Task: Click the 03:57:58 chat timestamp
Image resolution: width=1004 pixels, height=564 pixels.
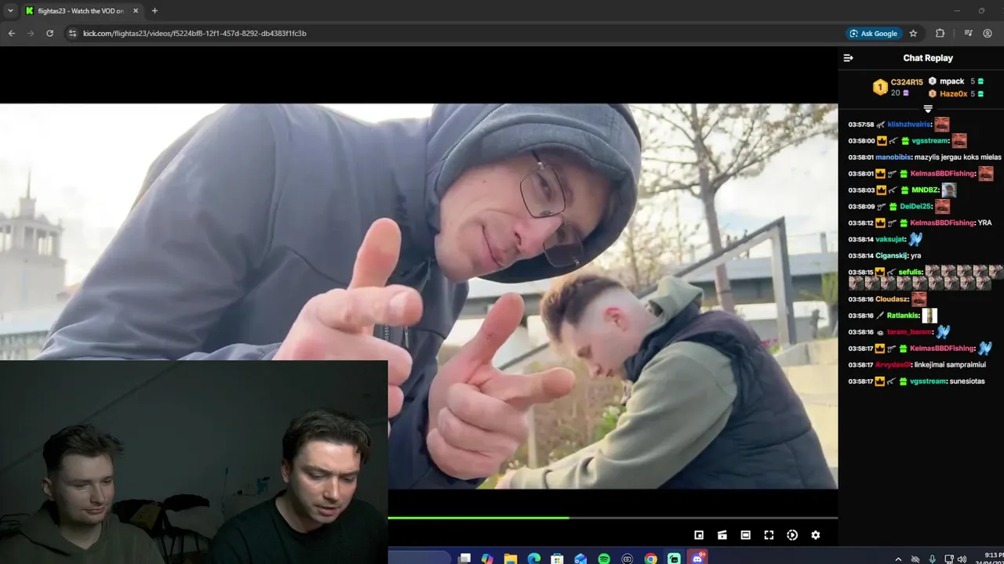Action: pos(860,125)
